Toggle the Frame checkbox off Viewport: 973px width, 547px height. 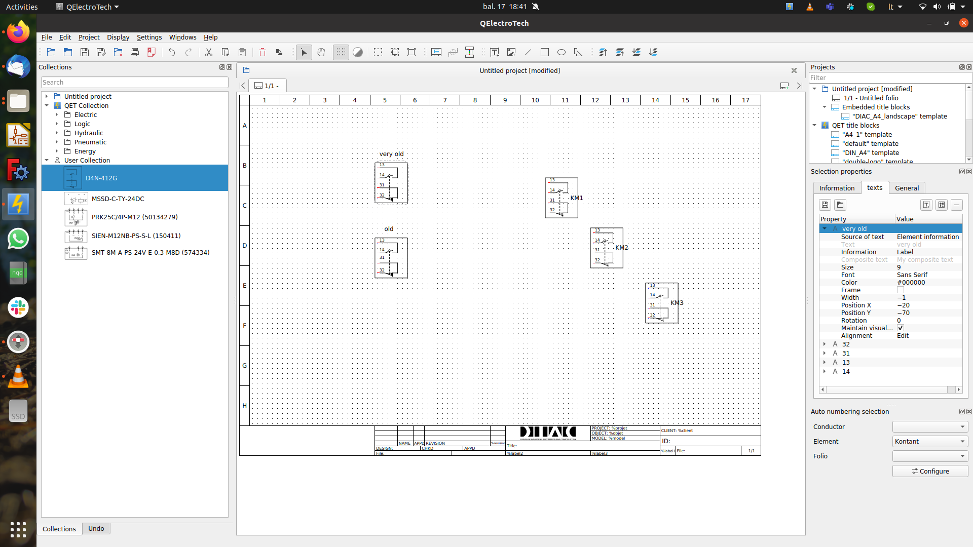[x=901, y=290]
